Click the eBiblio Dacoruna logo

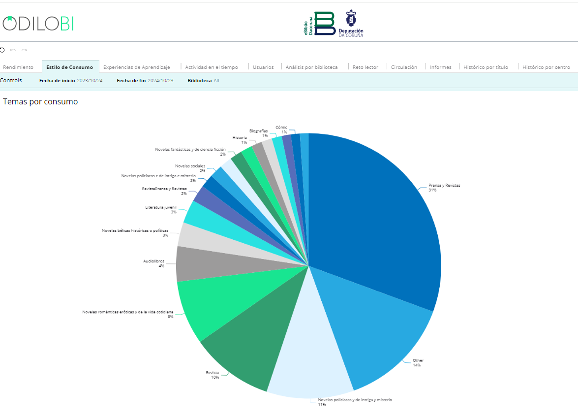[320, 23]
